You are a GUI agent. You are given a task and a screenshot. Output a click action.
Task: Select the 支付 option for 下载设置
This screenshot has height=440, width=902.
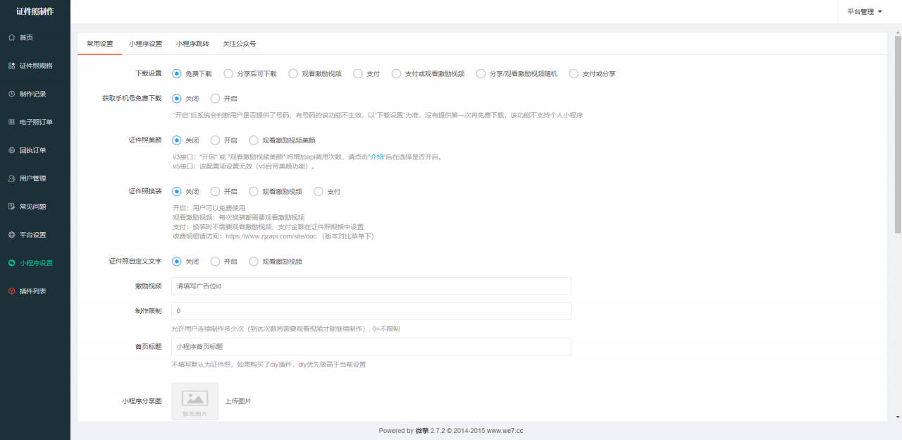tap(358, 73)
